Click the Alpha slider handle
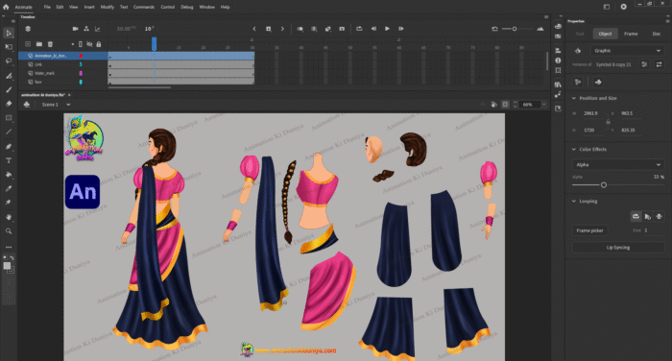Viewport: 672px width, 361px height. click(x=604, y=184)
